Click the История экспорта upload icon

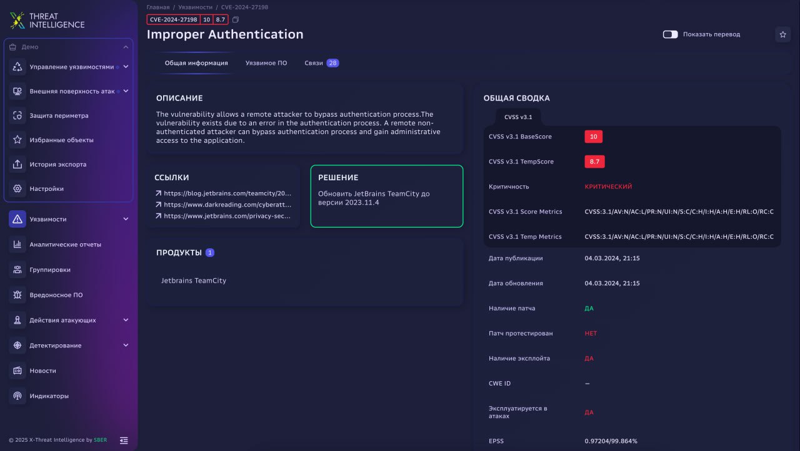(17, 165)
